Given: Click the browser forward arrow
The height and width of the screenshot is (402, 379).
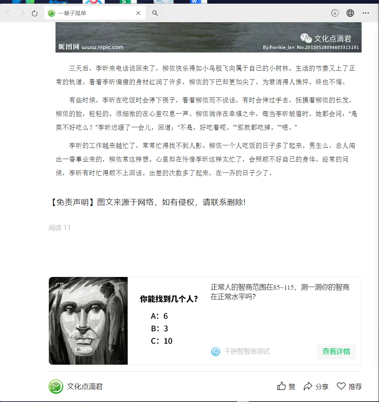Looking at the screenshot, I should [x=23, y=13].
